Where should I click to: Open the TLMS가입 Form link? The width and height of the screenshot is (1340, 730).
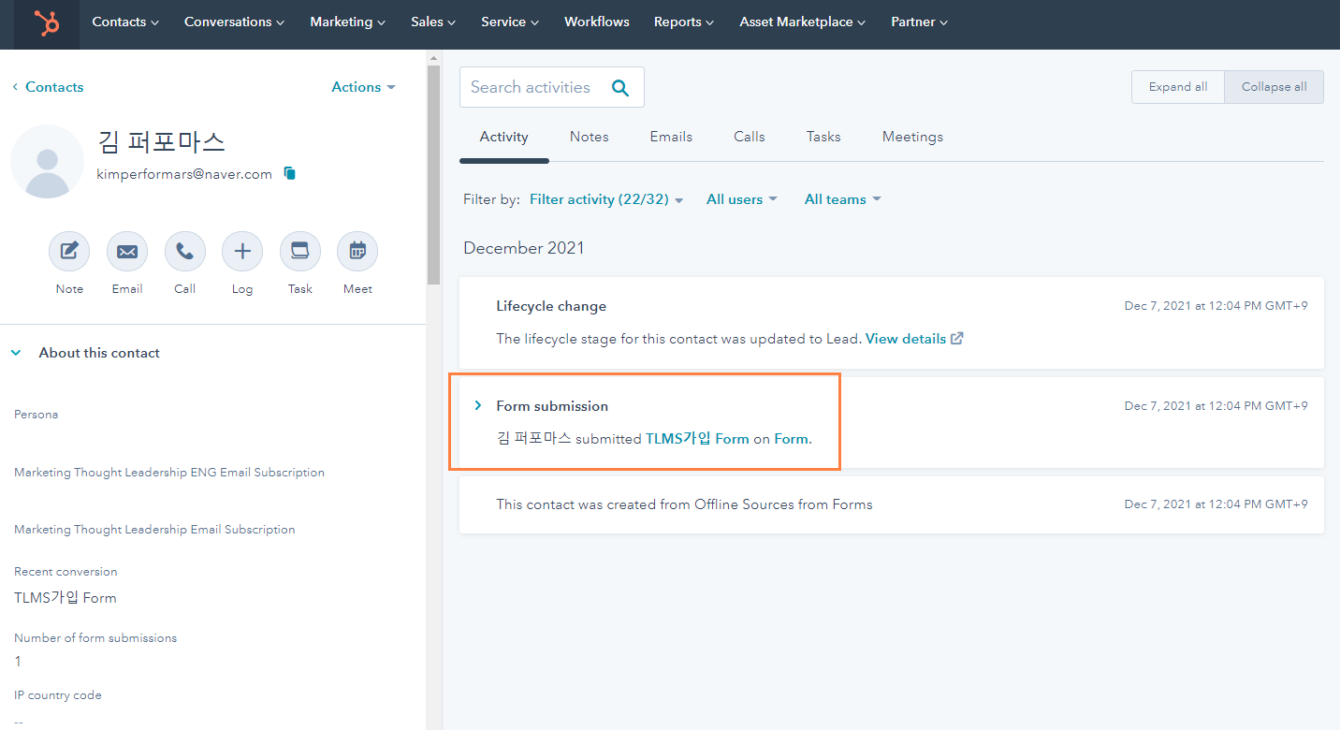click(x=697, y=438)
